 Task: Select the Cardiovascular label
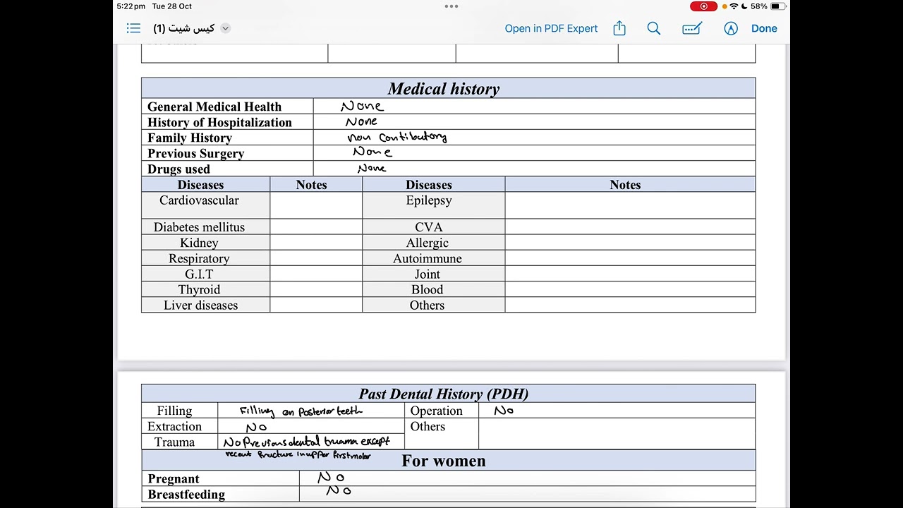(199, 200)
